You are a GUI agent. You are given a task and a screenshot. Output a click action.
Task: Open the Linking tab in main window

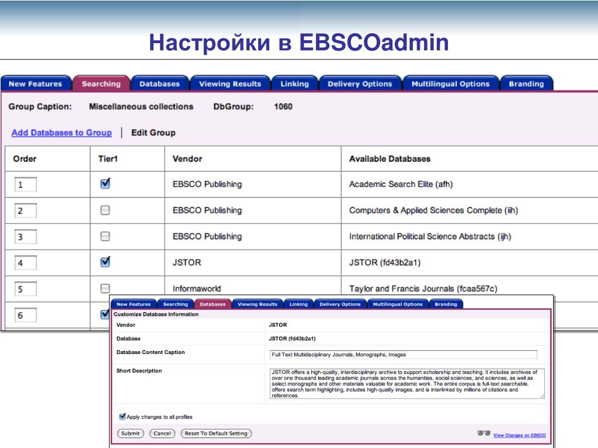coord(294,83)
